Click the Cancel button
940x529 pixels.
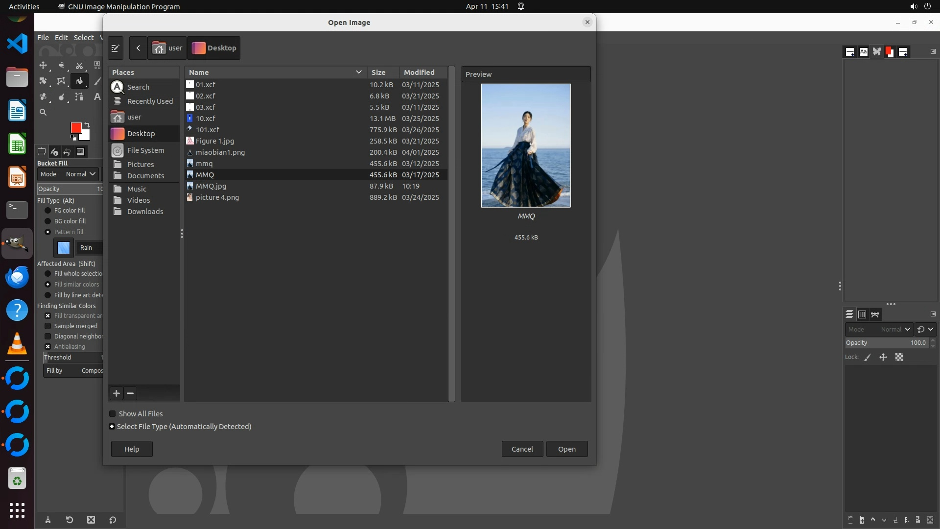pos(522,449)
